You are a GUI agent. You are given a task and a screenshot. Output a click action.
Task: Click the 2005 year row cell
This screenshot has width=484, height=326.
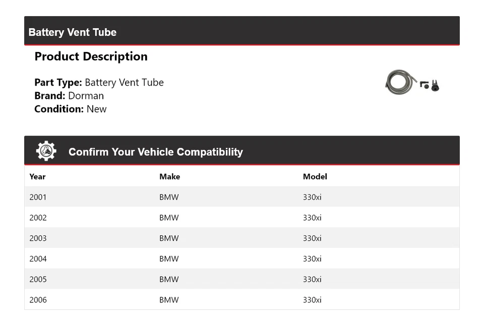[x=38, y=280]
